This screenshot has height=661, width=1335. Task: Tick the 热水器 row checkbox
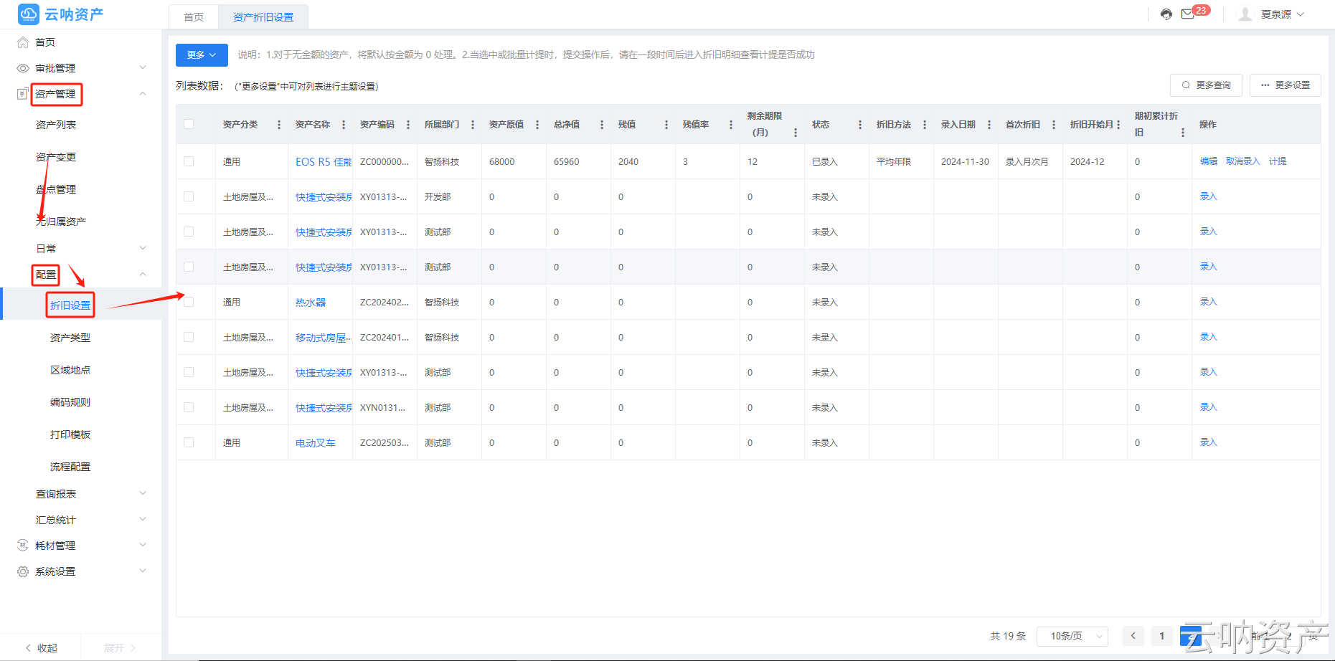tap(189, 302)
